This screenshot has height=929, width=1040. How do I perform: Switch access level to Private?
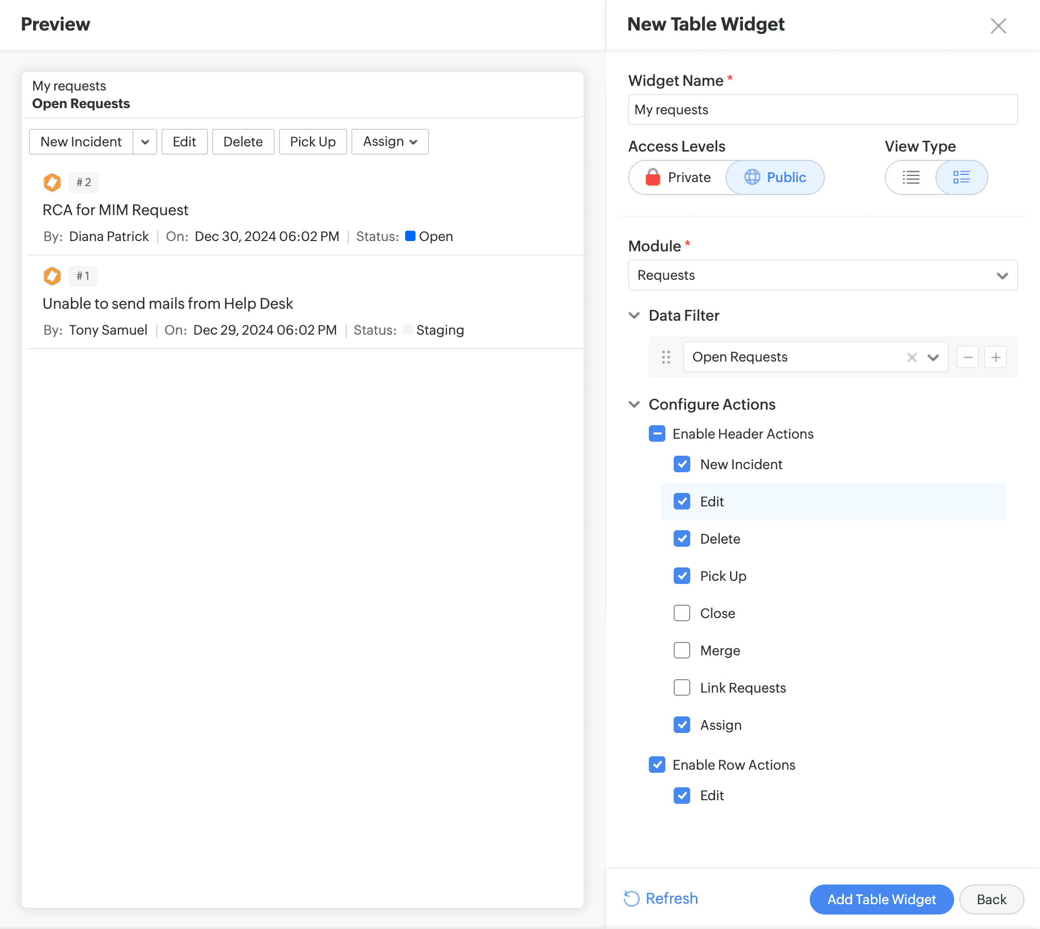point(678,177)
